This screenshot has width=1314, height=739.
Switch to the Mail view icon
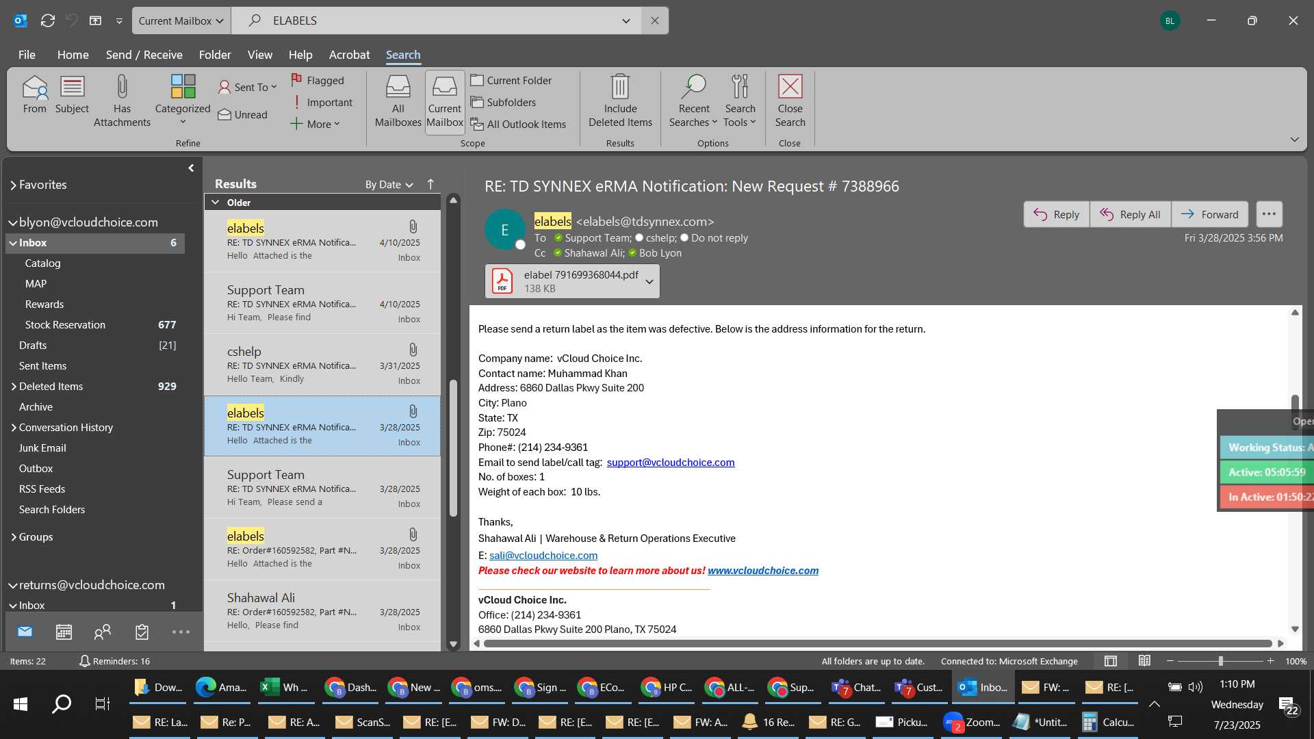tap(25, 632)
